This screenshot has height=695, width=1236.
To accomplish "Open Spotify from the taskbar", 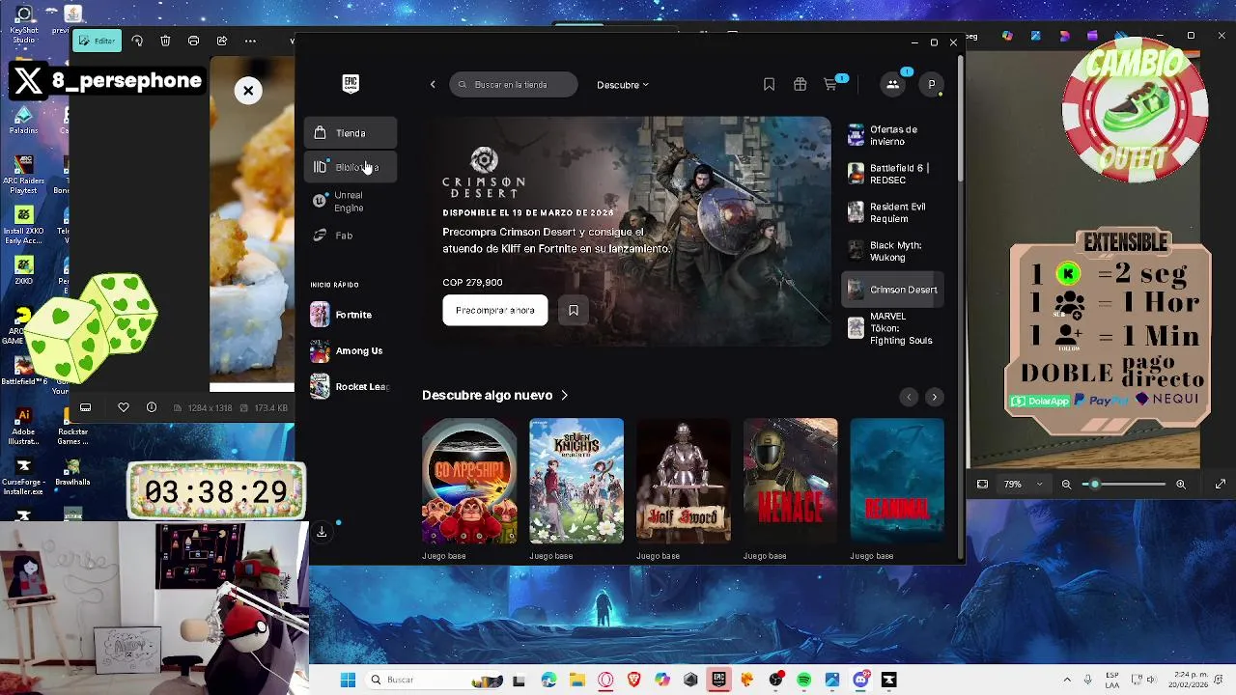I will point(804,681).
